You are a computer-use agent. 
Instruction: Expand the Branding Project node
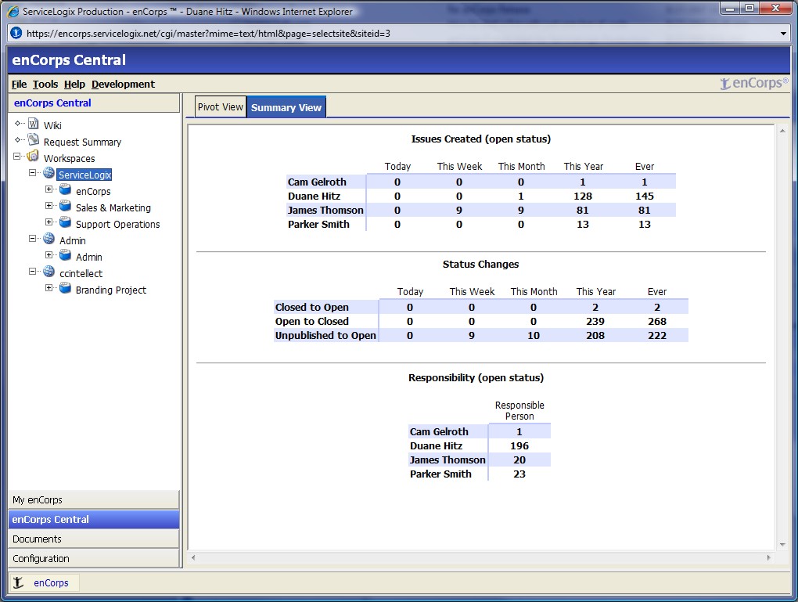point(49,288)
